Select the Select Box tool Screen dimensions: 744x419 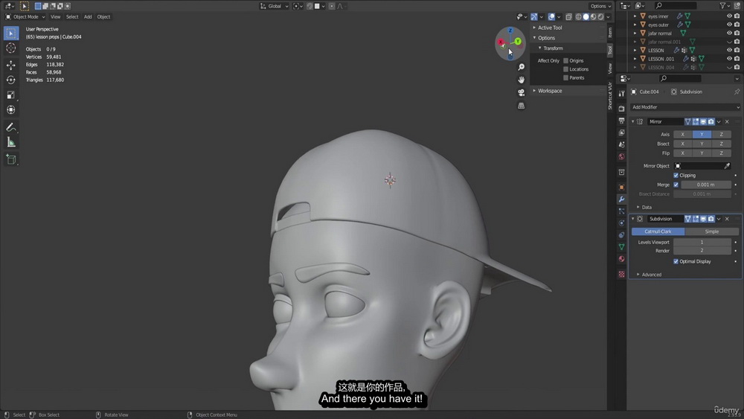11,33
